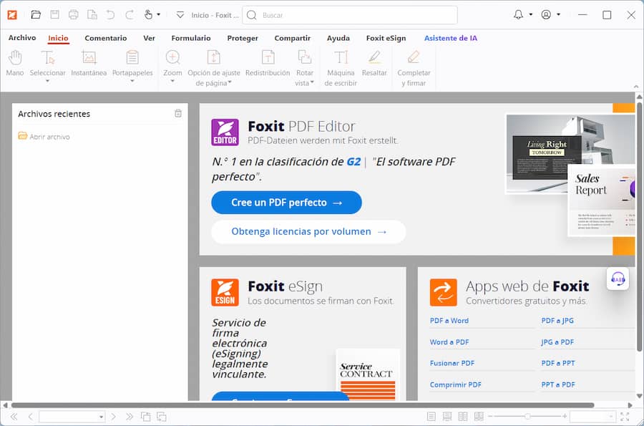This screenshot has height=426, width=644.
Task: Open the Foxit eSign tab
Action: (x=386, y=38)
